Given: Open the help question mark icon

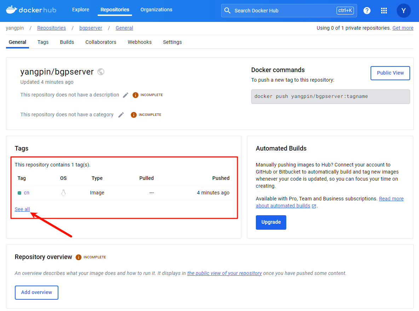Looking at the screenshot, I should pyautogui.click(x=367, y=11).
